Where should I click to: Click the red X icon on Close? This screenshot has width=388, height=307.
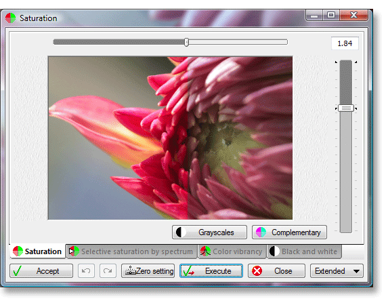[257, 271]
